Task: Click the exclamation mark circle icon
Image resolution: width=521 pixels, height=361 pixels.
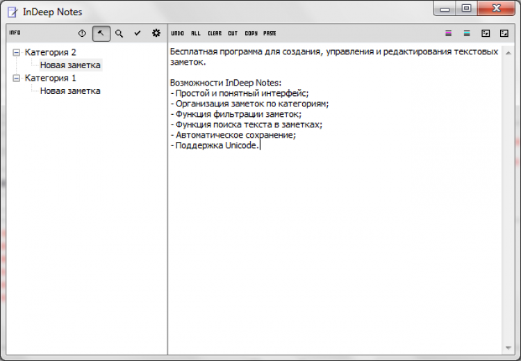Action: [x=82, y=33]
